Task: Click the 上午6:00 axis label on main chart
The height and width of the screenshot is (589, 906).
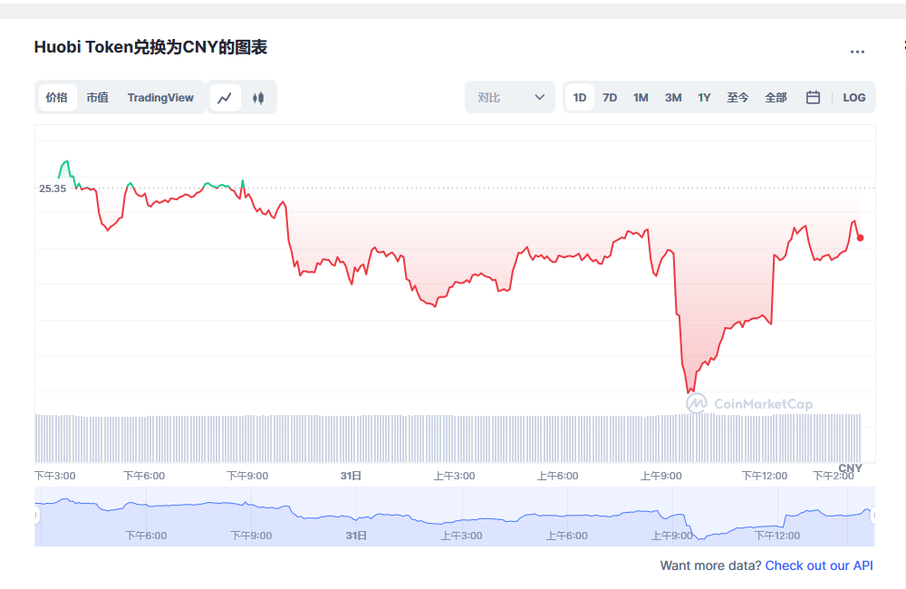Action: [x=557, y=476]
